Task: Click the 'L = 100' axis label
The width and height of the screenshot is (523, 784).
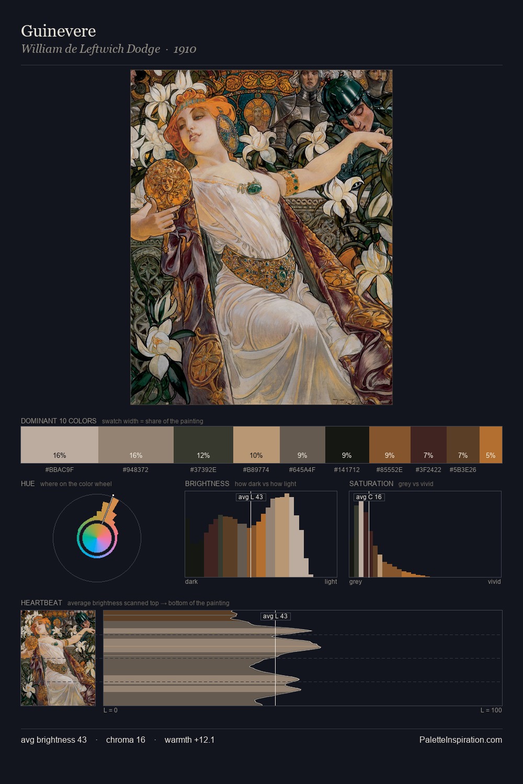Action: coord(491,710)
